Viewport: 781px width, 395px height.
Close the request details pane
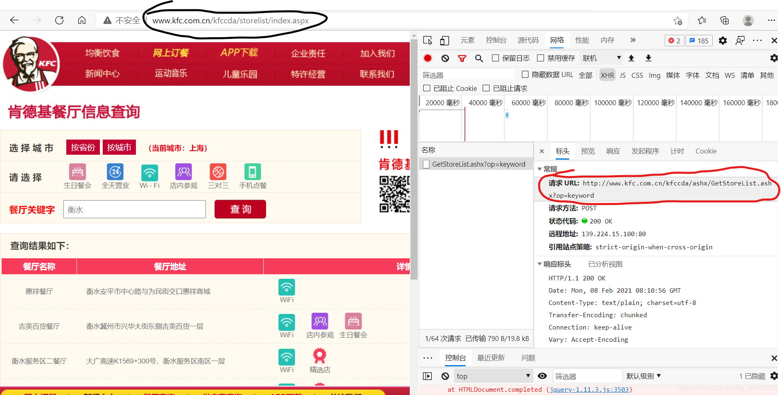[542, 151]
